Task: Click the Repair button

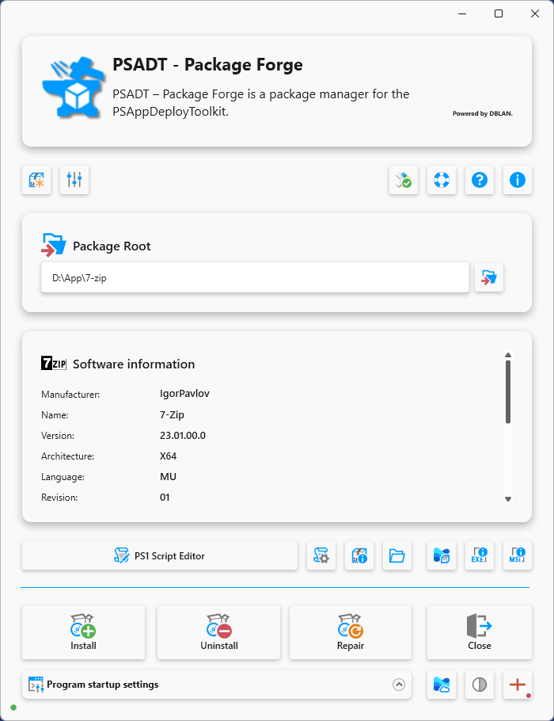Action: (x=351, y=633)
